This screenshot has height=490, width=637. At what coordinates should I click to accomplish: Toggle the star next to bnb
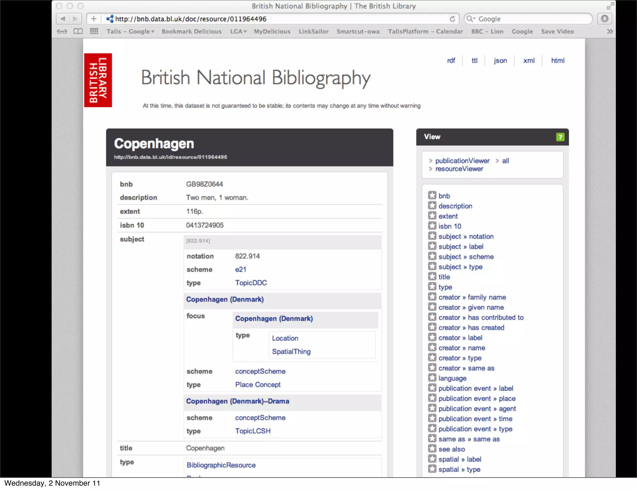pyautogui.click(x=432, y=196)
